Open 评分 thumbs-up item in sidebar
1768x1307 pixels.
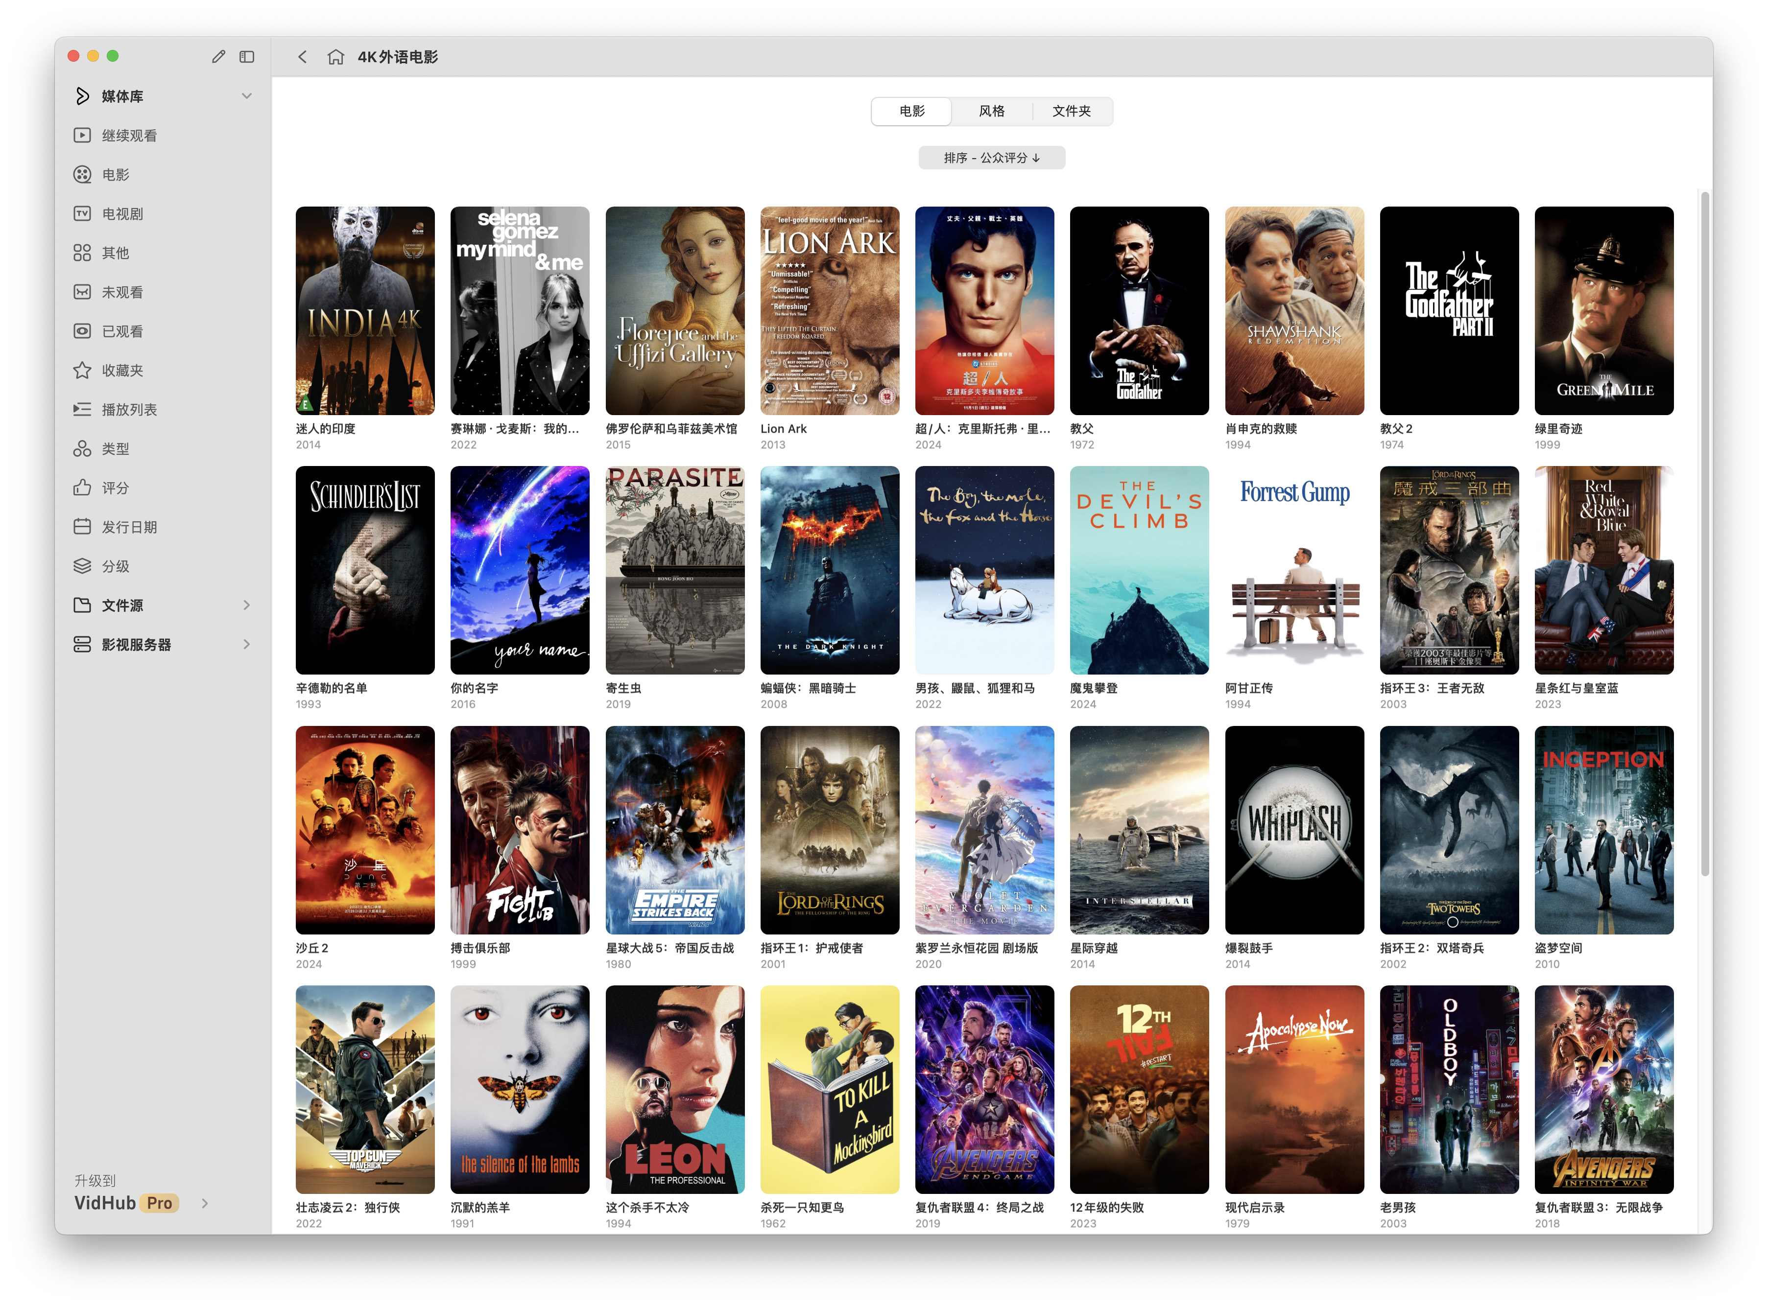pyautogui.click(x=115, y=488)
